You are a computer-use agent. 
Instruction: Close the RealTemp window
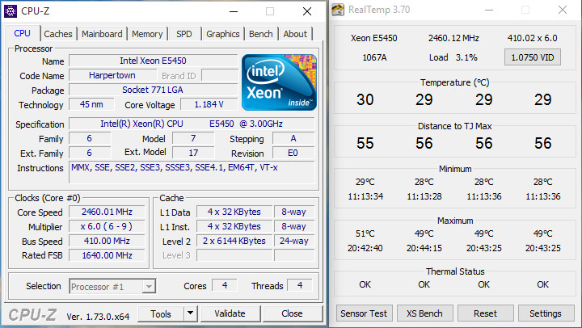(563, 10)
